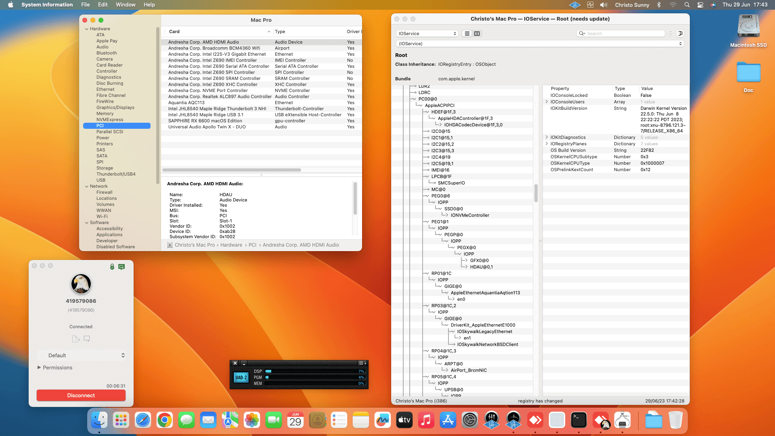Click the green screen sharing icon
Image resolution: width=775 pixels, height=436 pixels.
[121, 267]
